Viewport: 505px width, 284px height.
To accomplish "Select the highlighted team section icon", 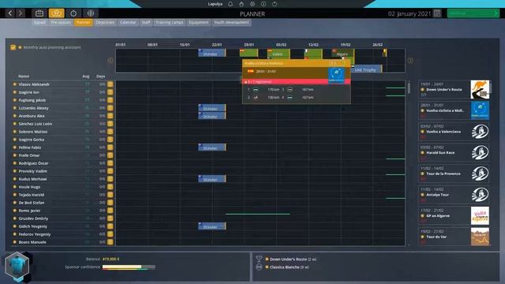I will click(x=56, y=13).
